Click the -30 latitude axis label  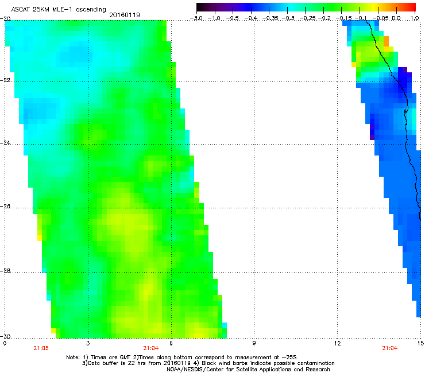click(x=5, y=336)
